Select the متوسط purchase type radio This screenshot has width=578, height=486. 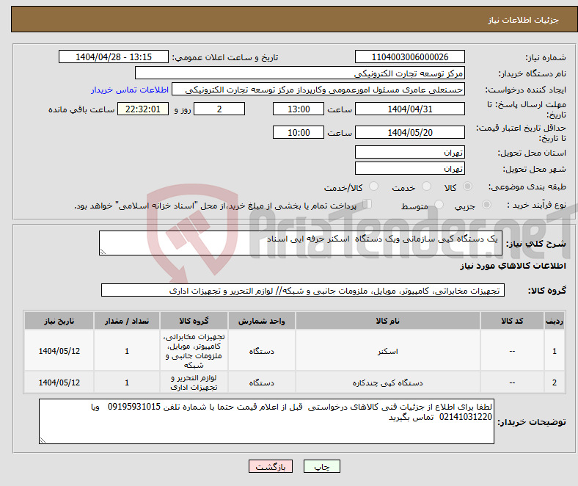click(x=440, y=206)
